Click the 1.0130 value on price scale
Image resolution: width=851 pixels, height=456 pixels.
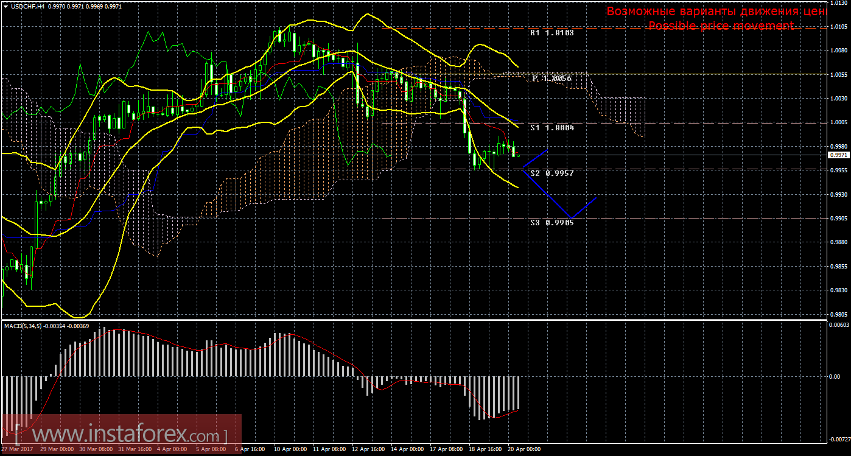[x=837, y=3]
